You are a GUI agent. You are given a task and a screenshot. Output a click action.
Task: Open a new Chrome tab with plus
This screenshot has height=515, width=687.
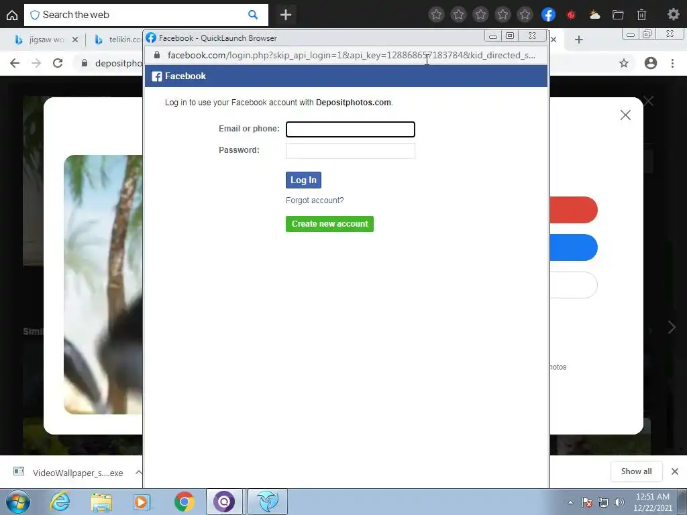(x=579, y=40)
